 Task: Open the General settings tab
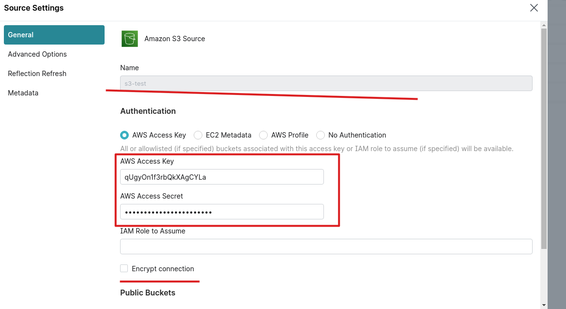click(54, 35)
